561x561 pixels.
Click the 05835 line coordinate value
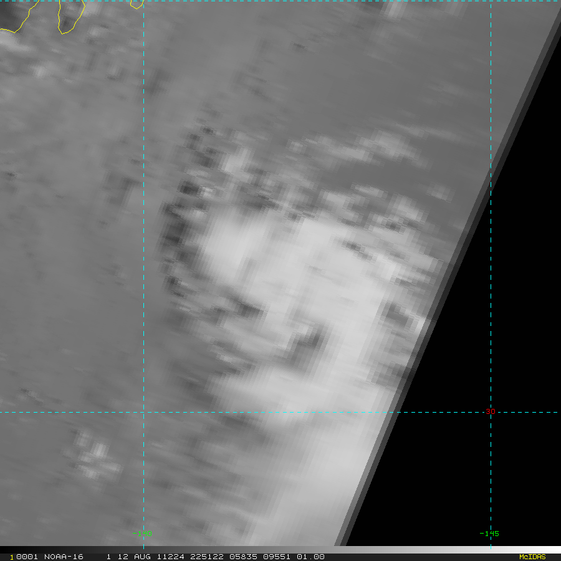[x=243, y=557]
